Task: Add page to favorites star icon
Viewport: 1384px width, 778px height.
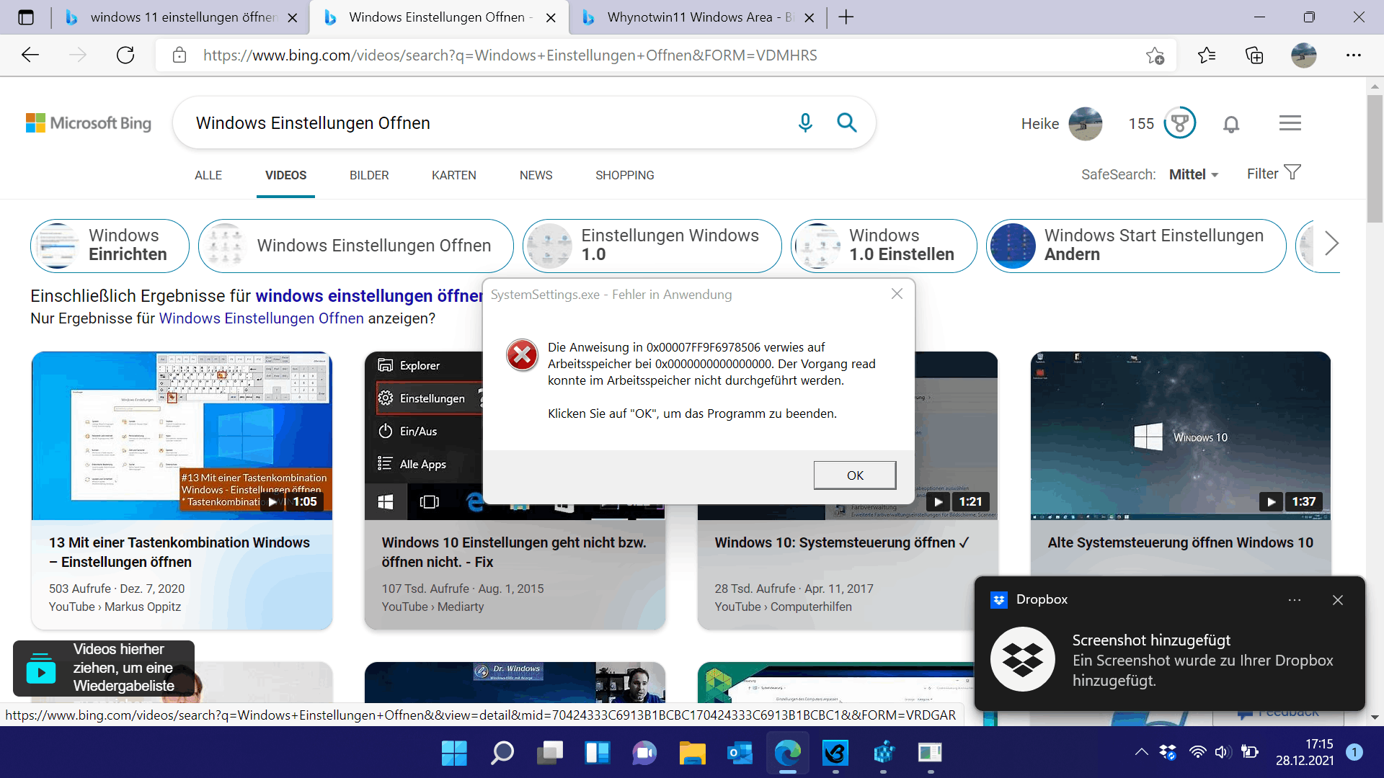Action: (x=1155, y=55)
